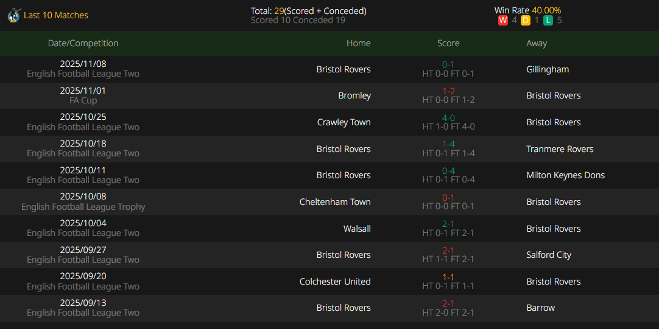
Task: Open Cheltenham Town team link
Action: tap(335, 202)
